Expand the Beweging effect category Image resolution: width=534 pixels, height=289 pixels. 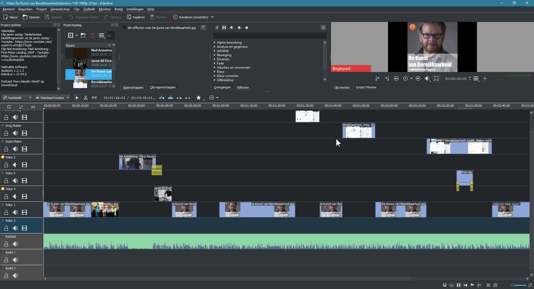tap(214, 55)
